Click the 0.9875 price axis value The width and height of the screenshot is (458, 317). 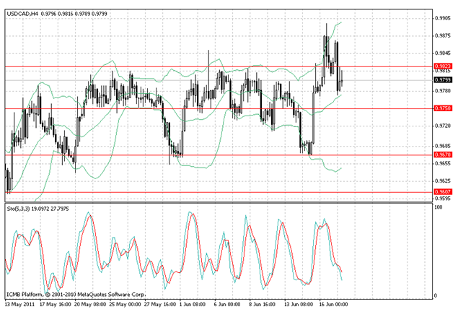[443, 35]
